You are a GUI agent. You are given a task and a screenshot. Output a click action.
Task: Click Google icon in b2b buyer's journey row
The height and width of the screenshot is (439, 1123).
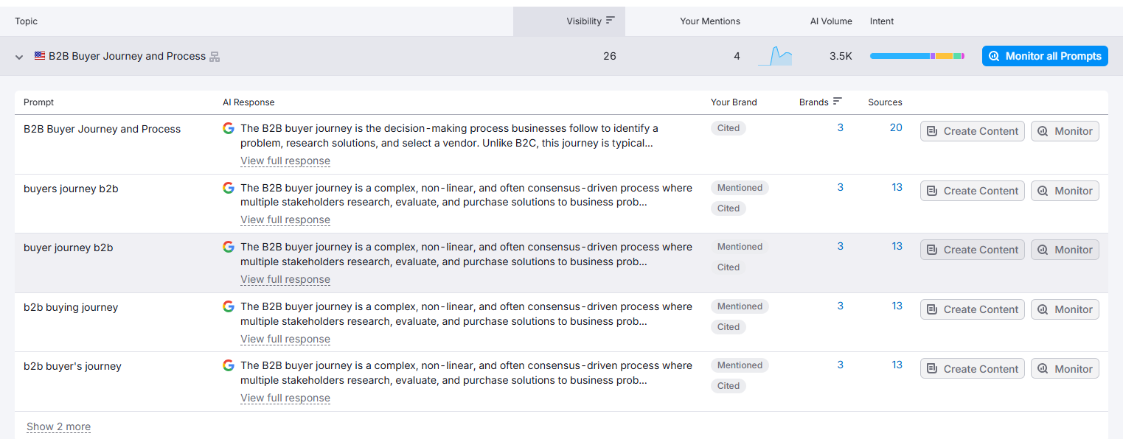coord(229,365)
